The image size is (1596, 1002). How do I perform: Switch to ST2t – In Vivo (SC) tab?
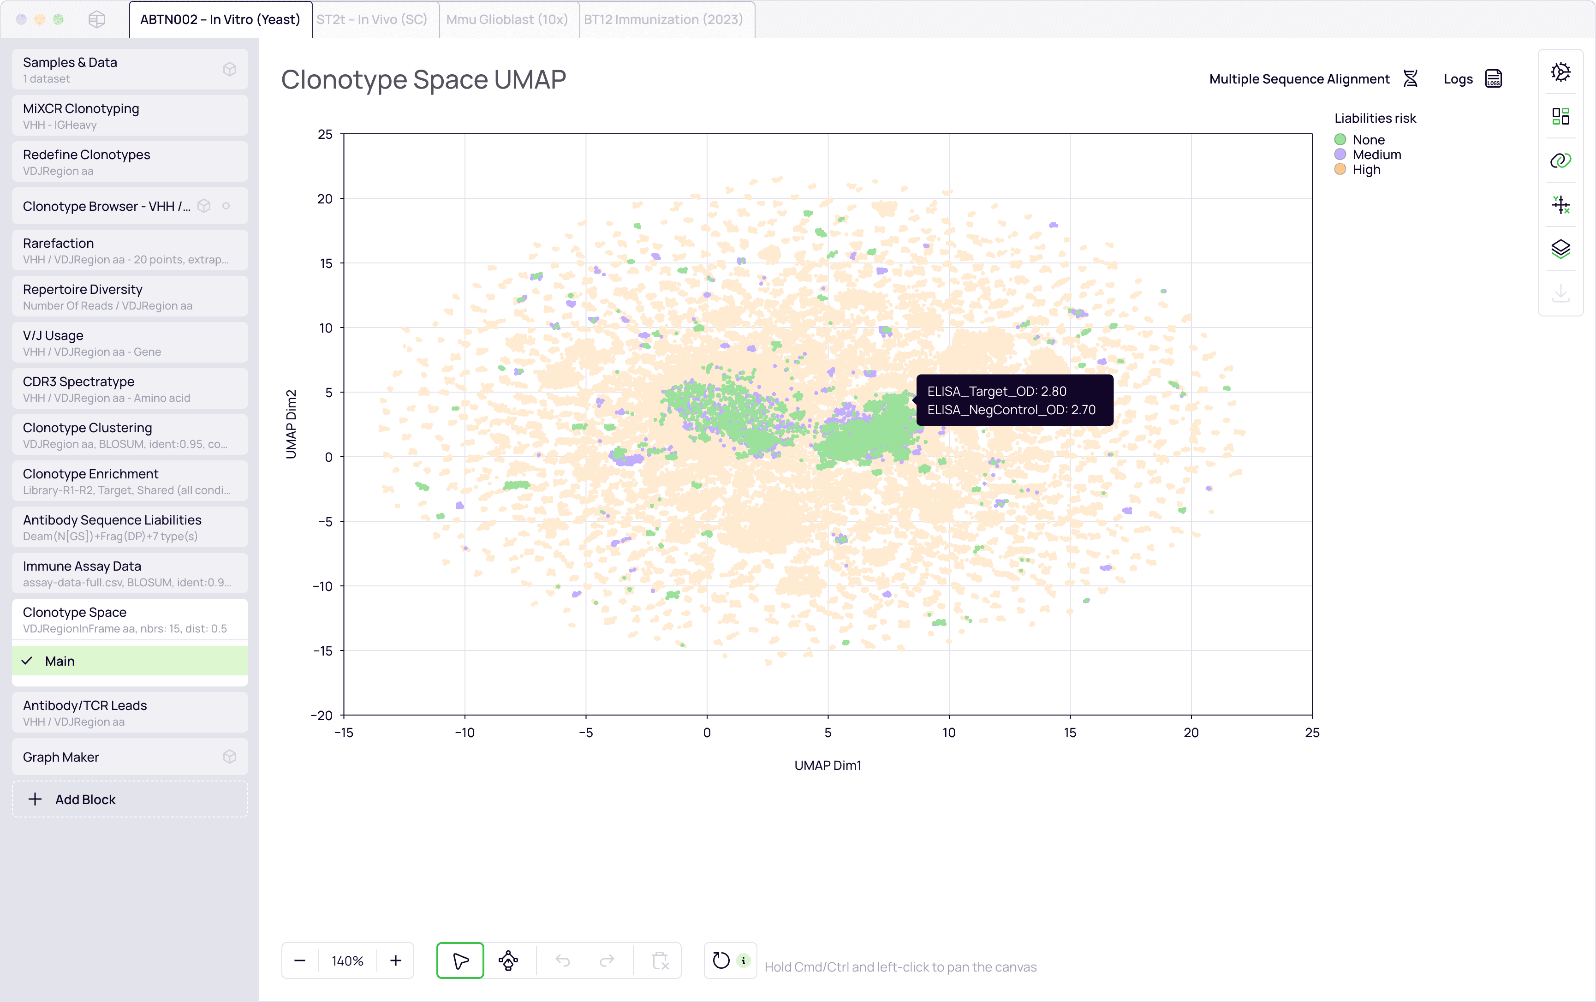372,19
